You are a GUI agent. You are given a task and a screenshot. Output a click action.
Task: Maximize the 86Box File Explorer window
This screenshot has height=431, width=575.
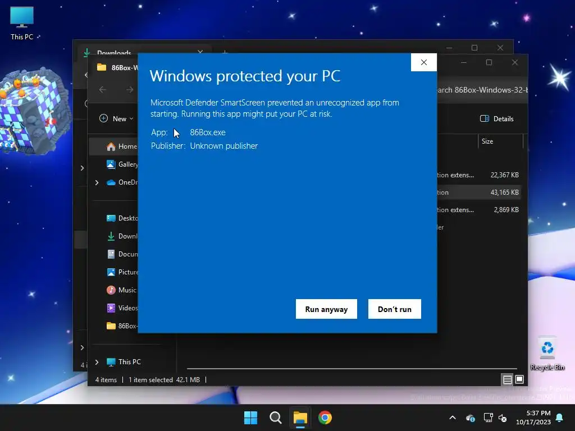tap(489, 62)
